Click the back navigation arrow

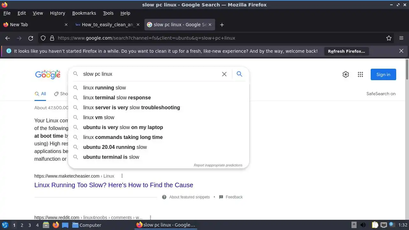[x=8, y=38]
